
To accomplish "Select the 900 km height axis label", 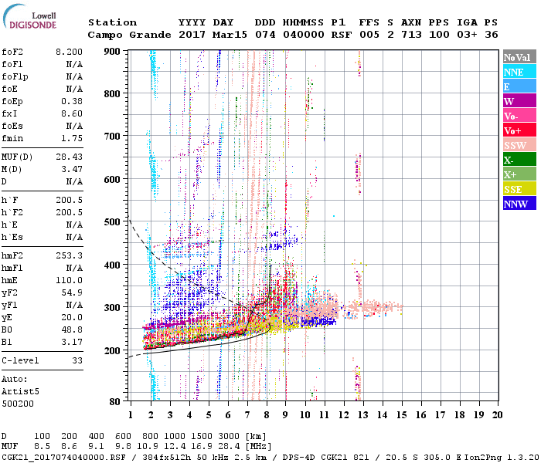I will pyautogui.click(x=113, y=51).
